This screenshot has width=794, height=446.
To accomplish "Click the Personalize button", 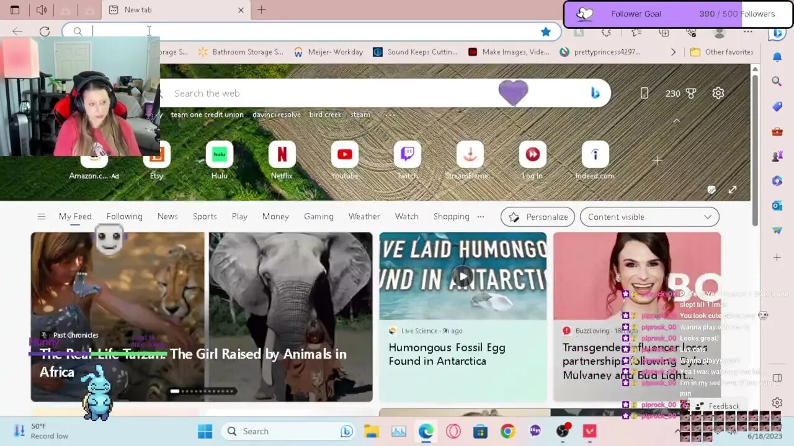I will 538,217.
